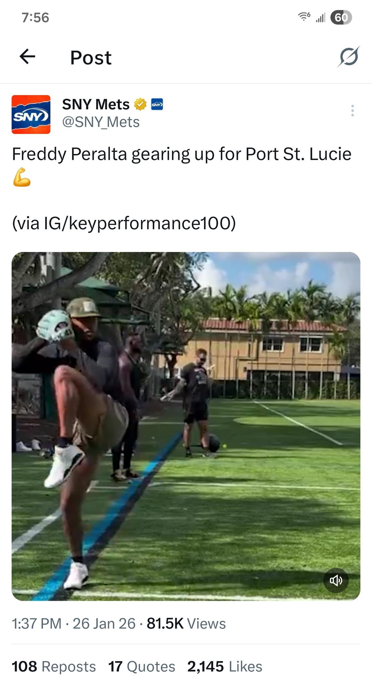Tap the battery indicator in status bar
Viewport: 372px width, 686px height.
click(341, 18)
